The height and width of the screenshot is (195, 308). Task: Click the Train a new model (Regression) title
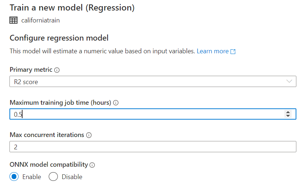[x=72, y=8]
